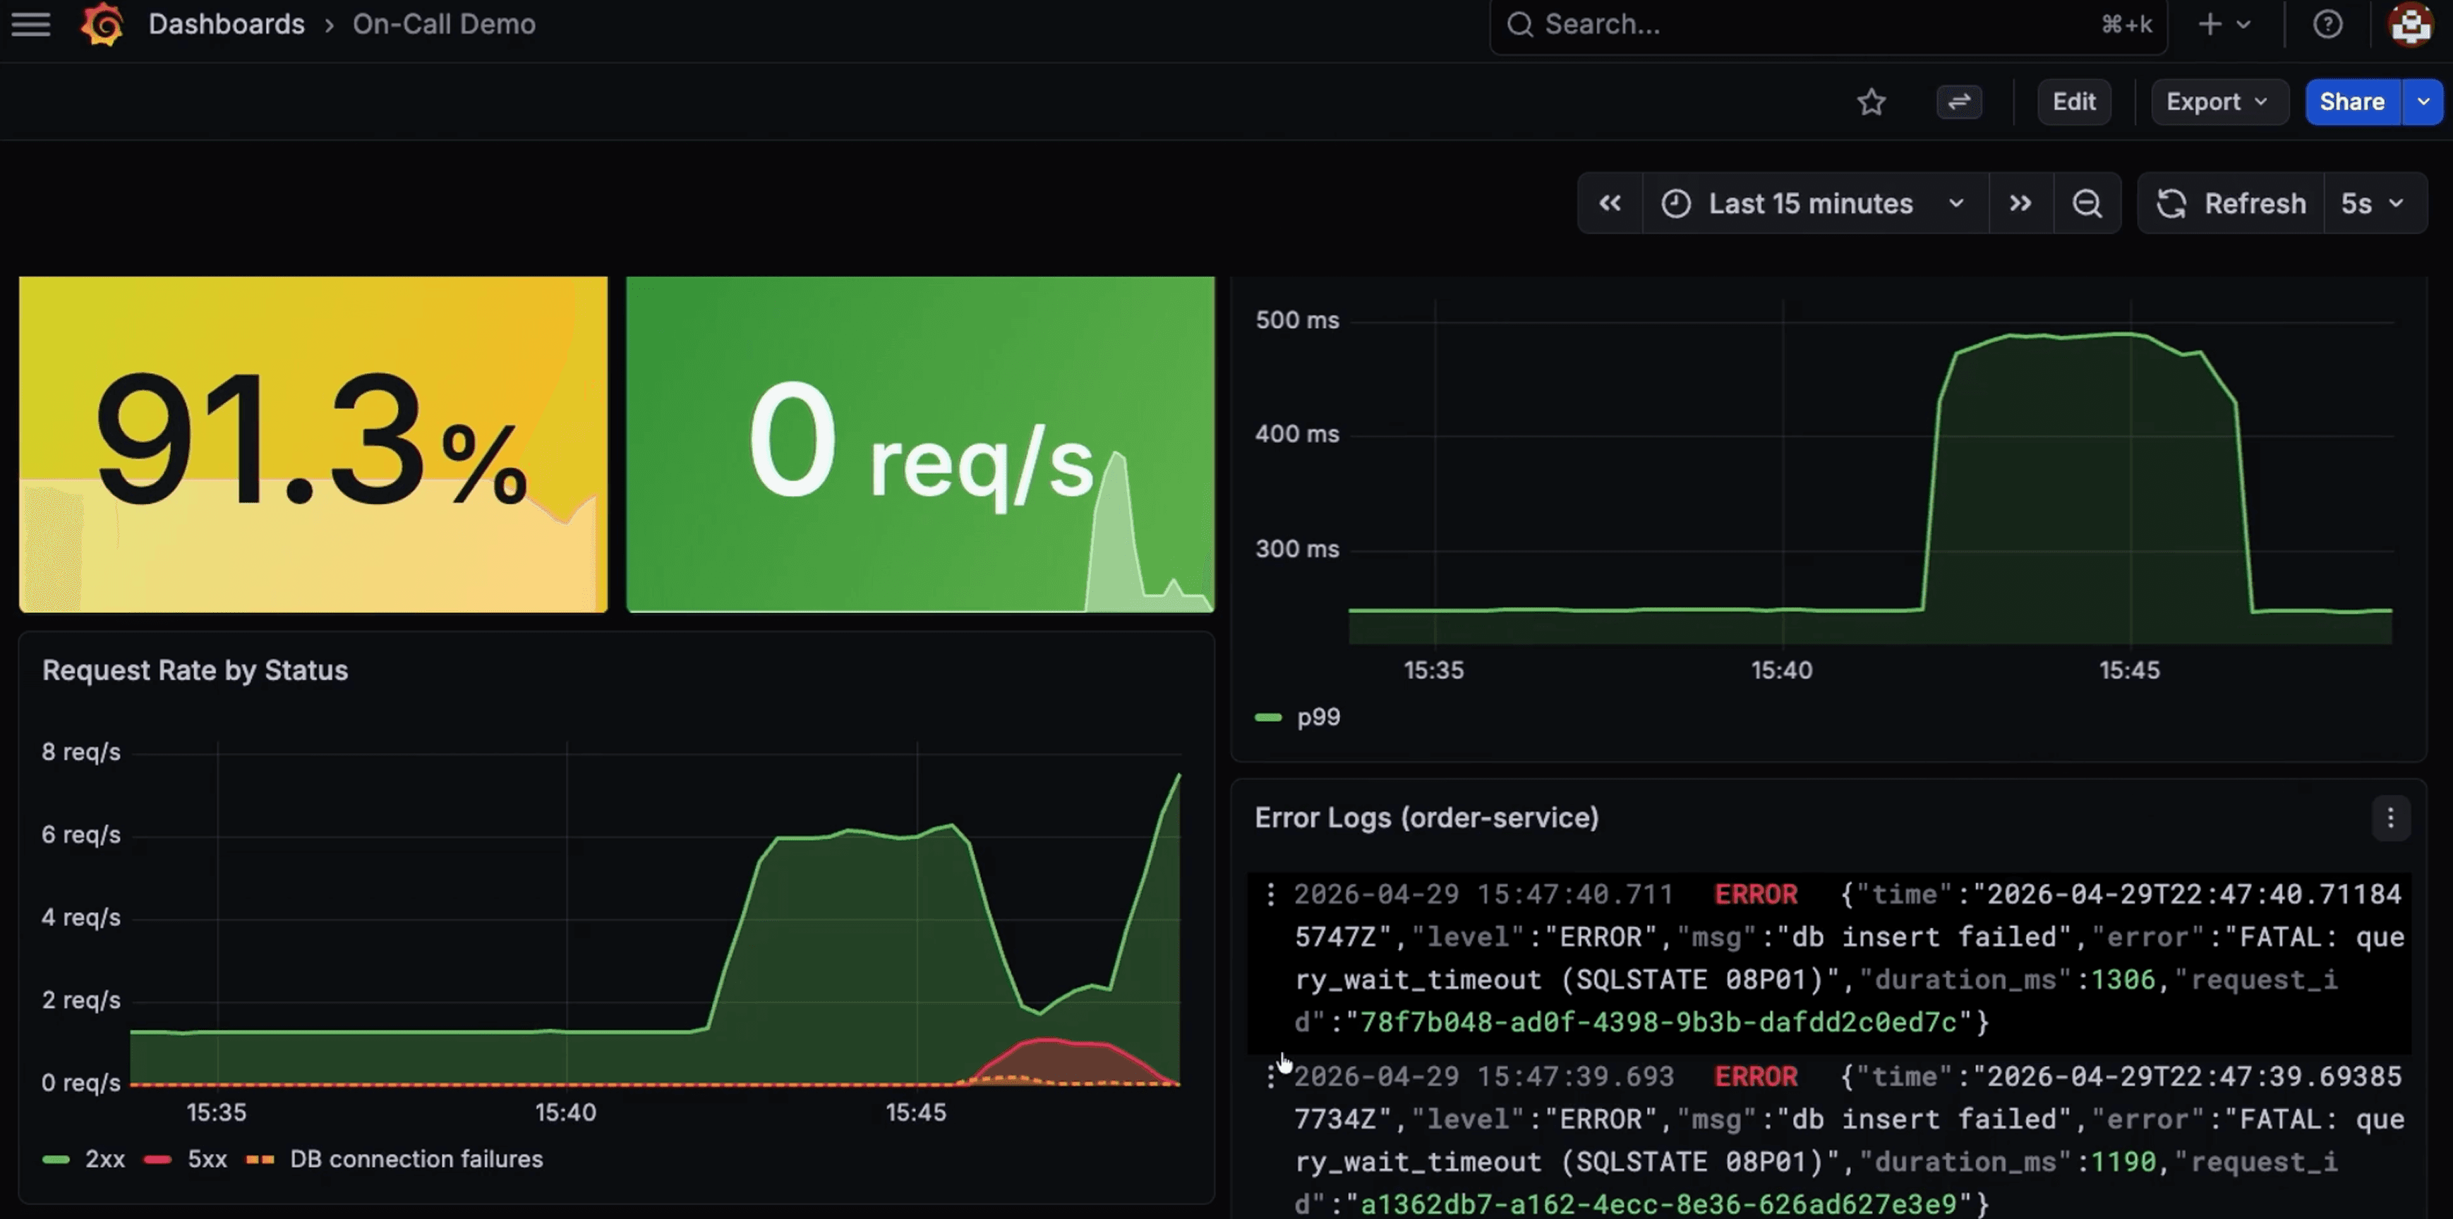Toggle DB connection failures legend series
Viewport: 2453px width, 1219px height.
coord(416,1159)
